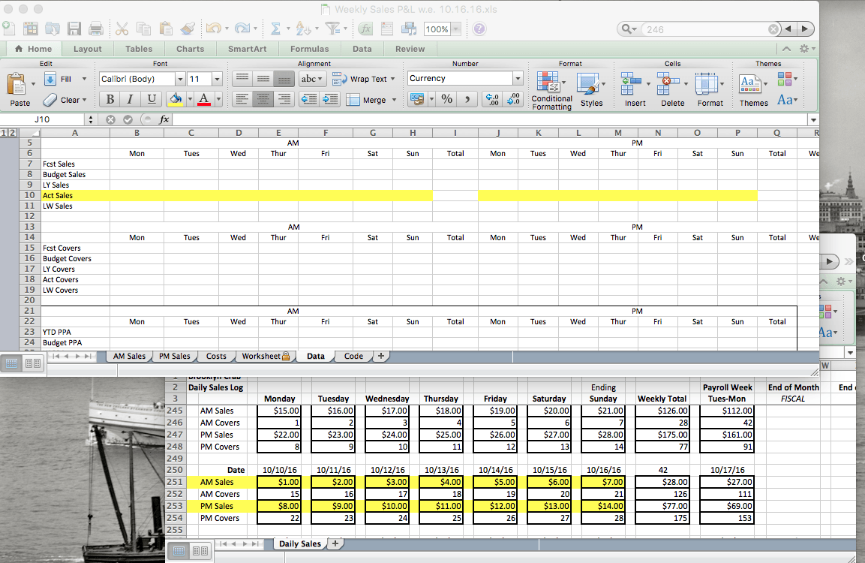This screenshot has height=563, width=865.
Task: Click the Increase Decimal icon
Action: pyautogui.click(x=492, y=99)
